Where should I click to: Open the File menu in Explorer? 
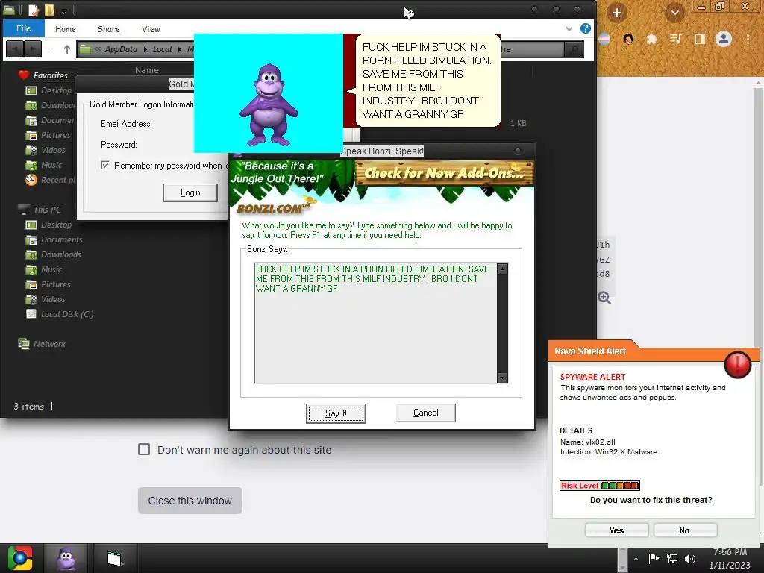pyautogui.click(x=23, y=28)
